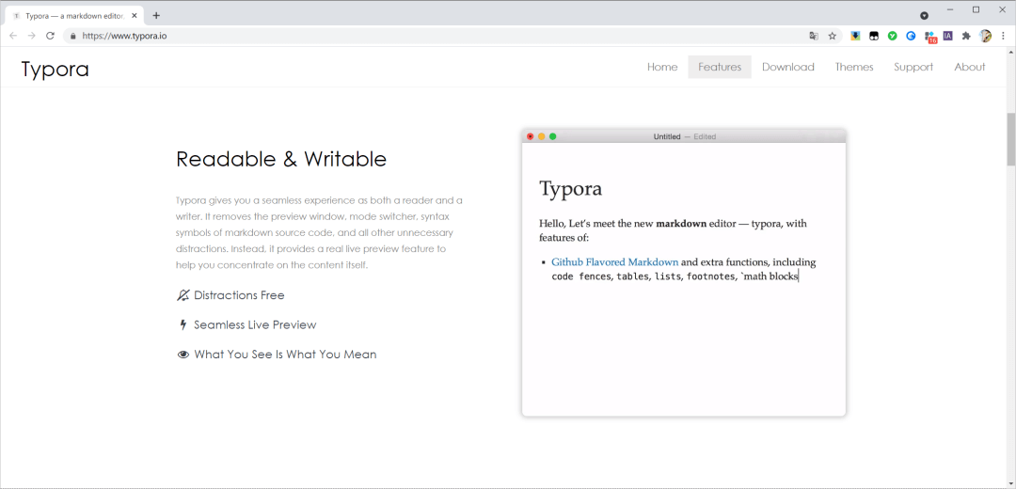Screen dimensions: 1016x489
Task: Click the lightning bolt Seamless Live Preview icon
Action: [x=183, y=324]
